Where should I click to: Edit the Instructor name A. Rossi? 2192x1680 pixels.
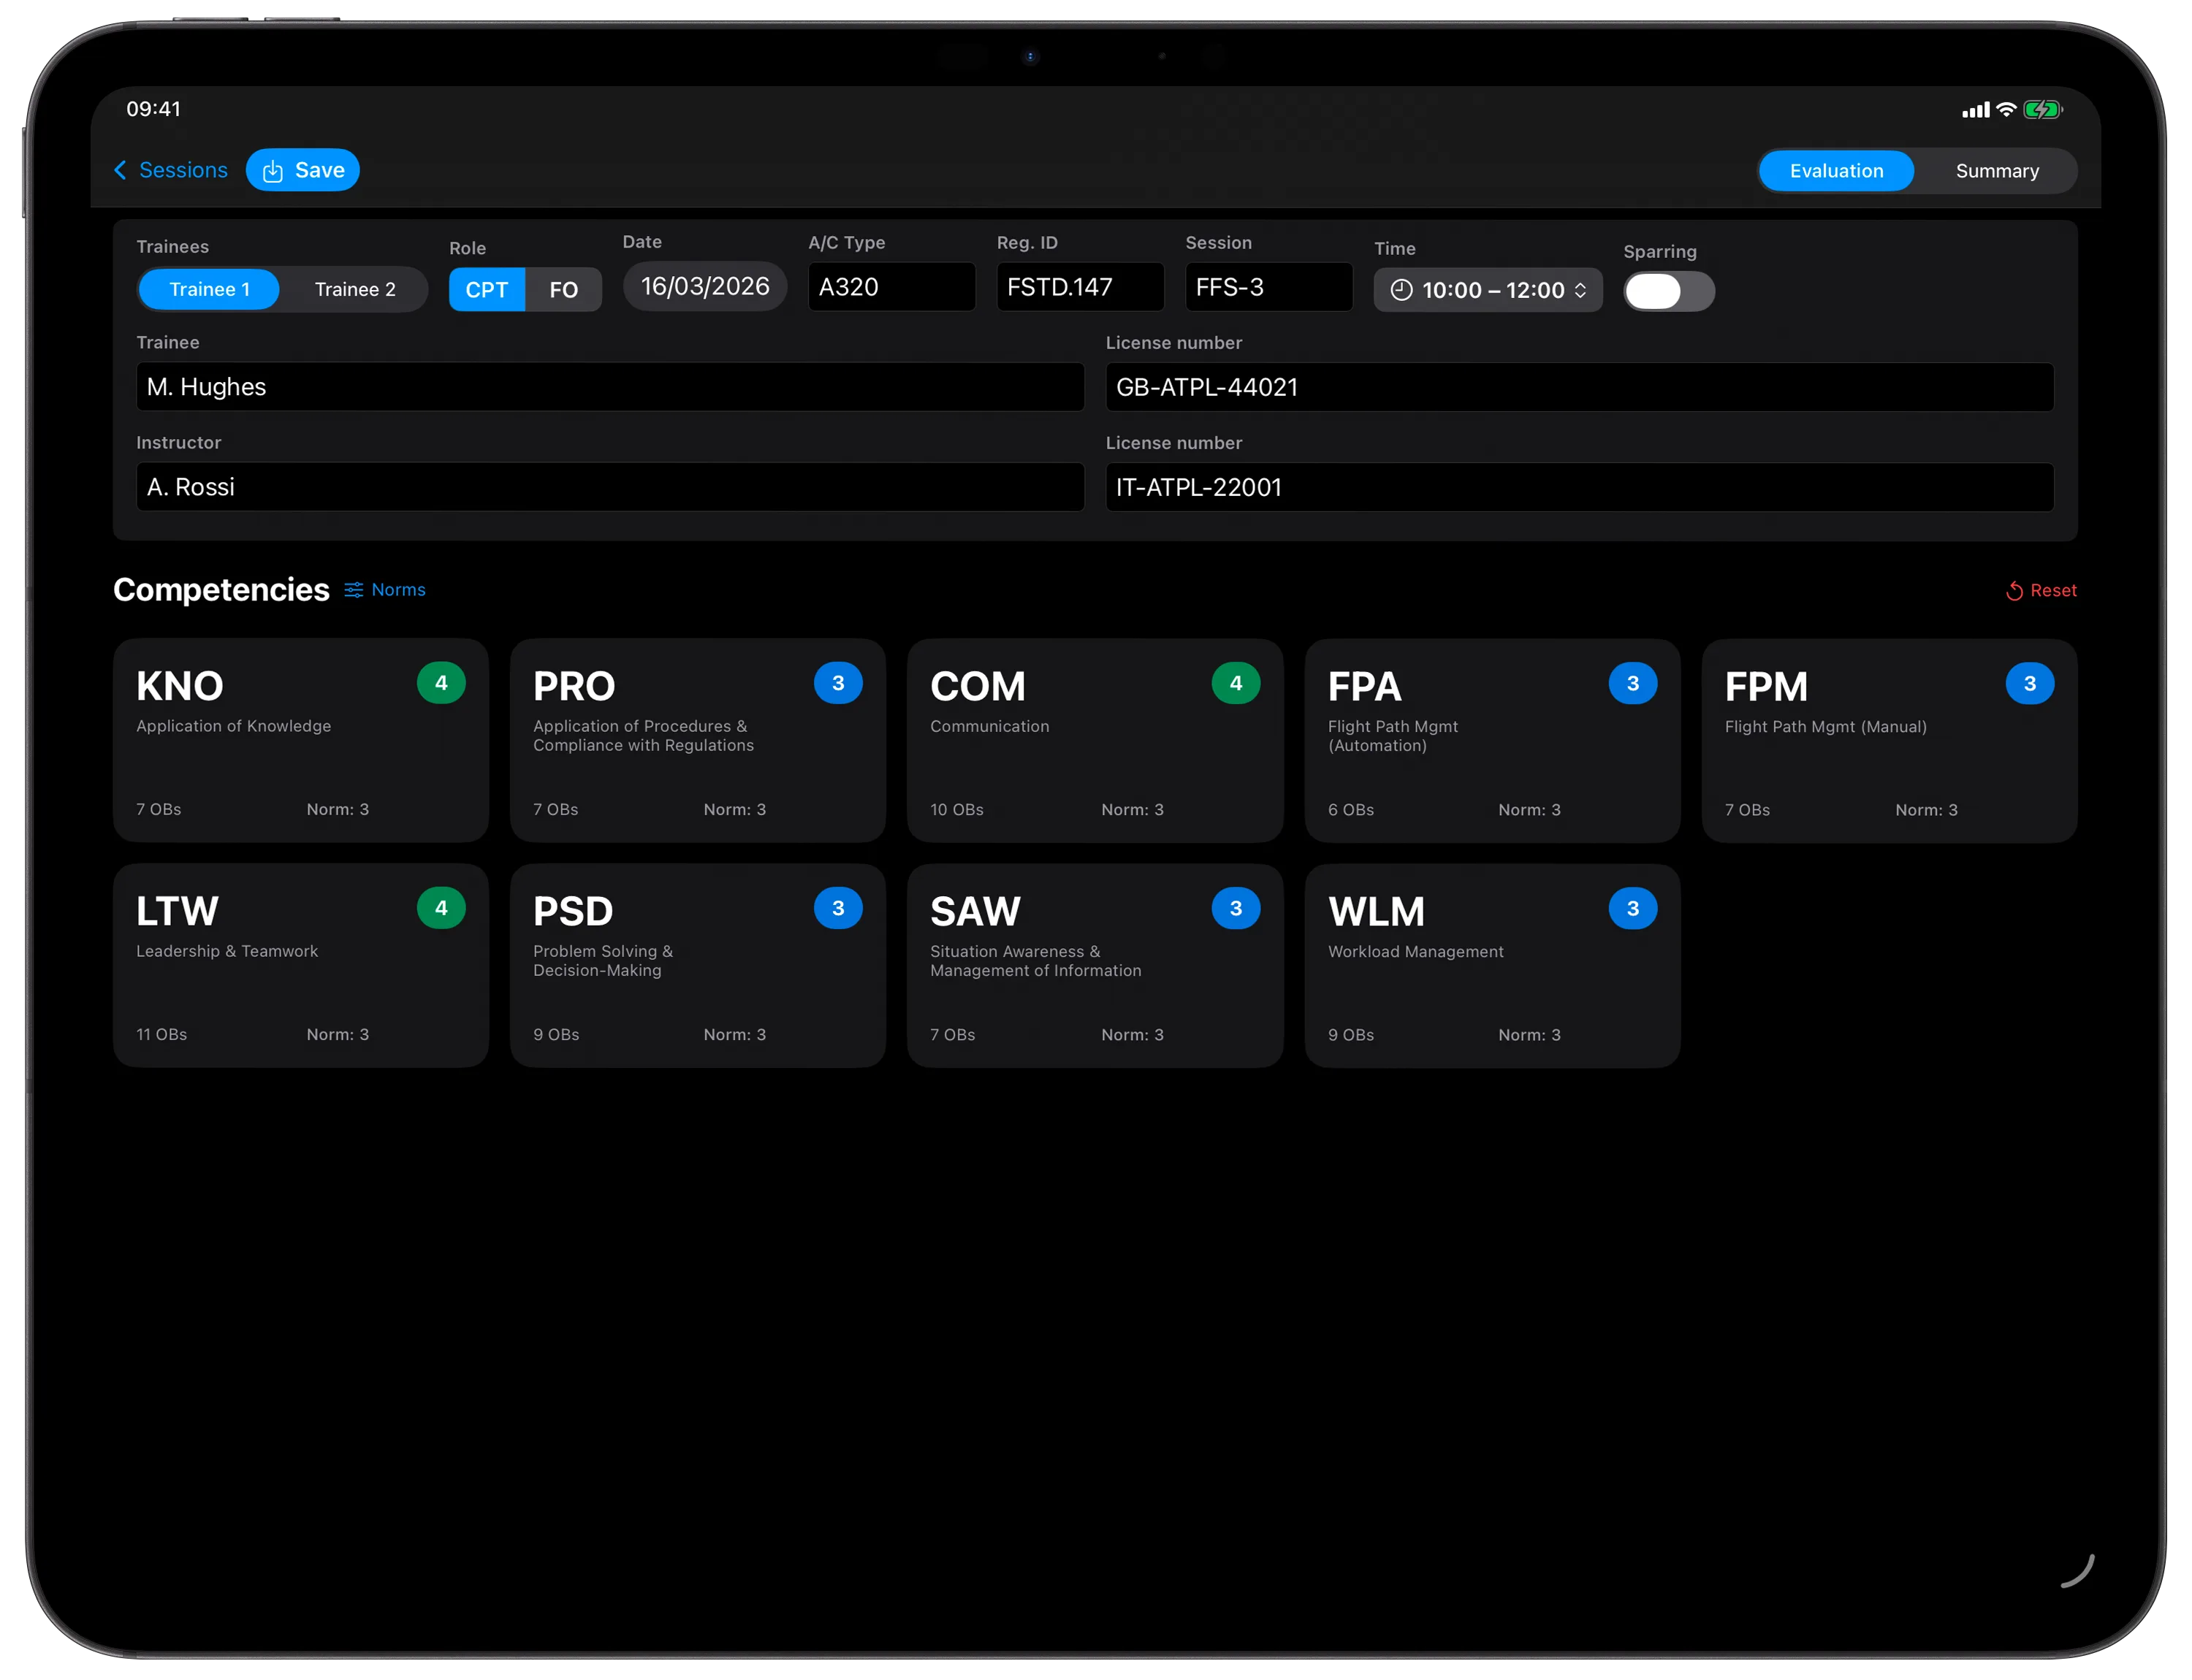[610, 487]
